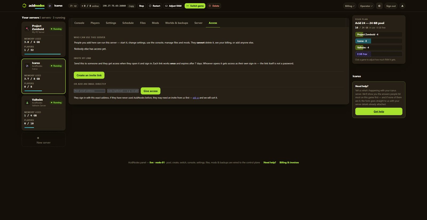Select the Project Zomboid server card
Screen dimensions: 427x220
tap(44, 39)
